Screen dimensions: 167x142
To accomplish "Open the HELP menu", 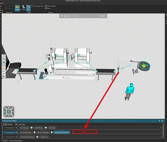I will 2,3.
